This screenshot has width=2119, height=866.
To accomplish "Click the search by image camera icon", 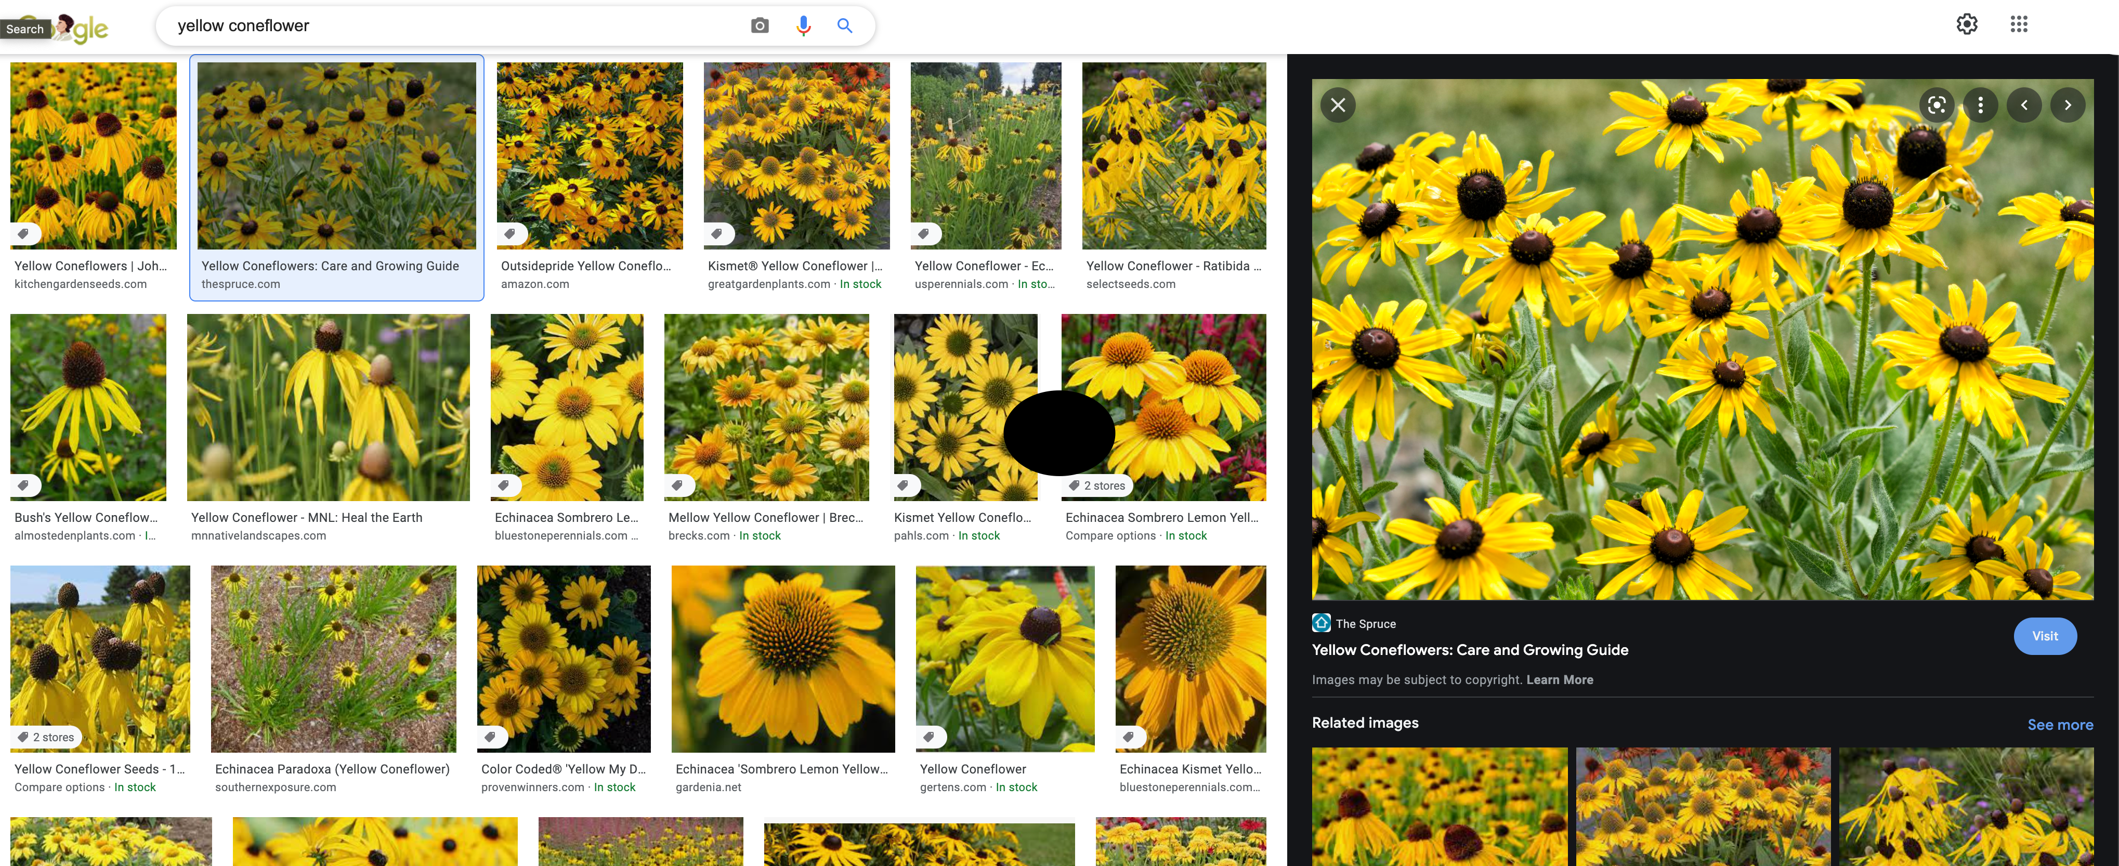I will click(x=759, y=25).
